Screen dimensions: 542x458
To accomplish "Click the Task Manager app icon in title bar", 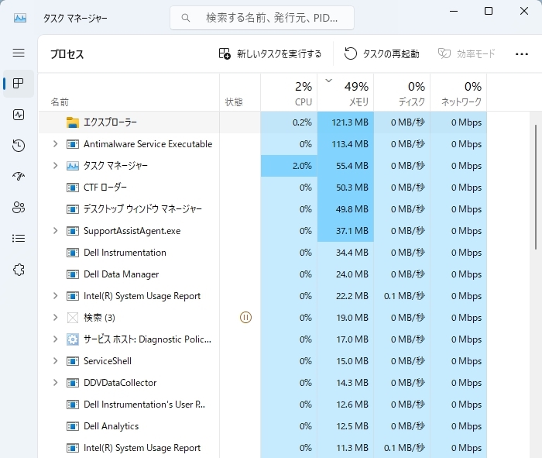I will 20,18.
